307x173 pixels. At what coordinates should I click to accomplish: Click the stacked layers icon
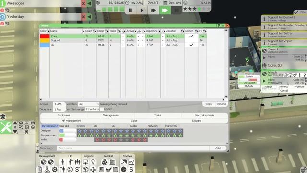[x=3, y=117]
